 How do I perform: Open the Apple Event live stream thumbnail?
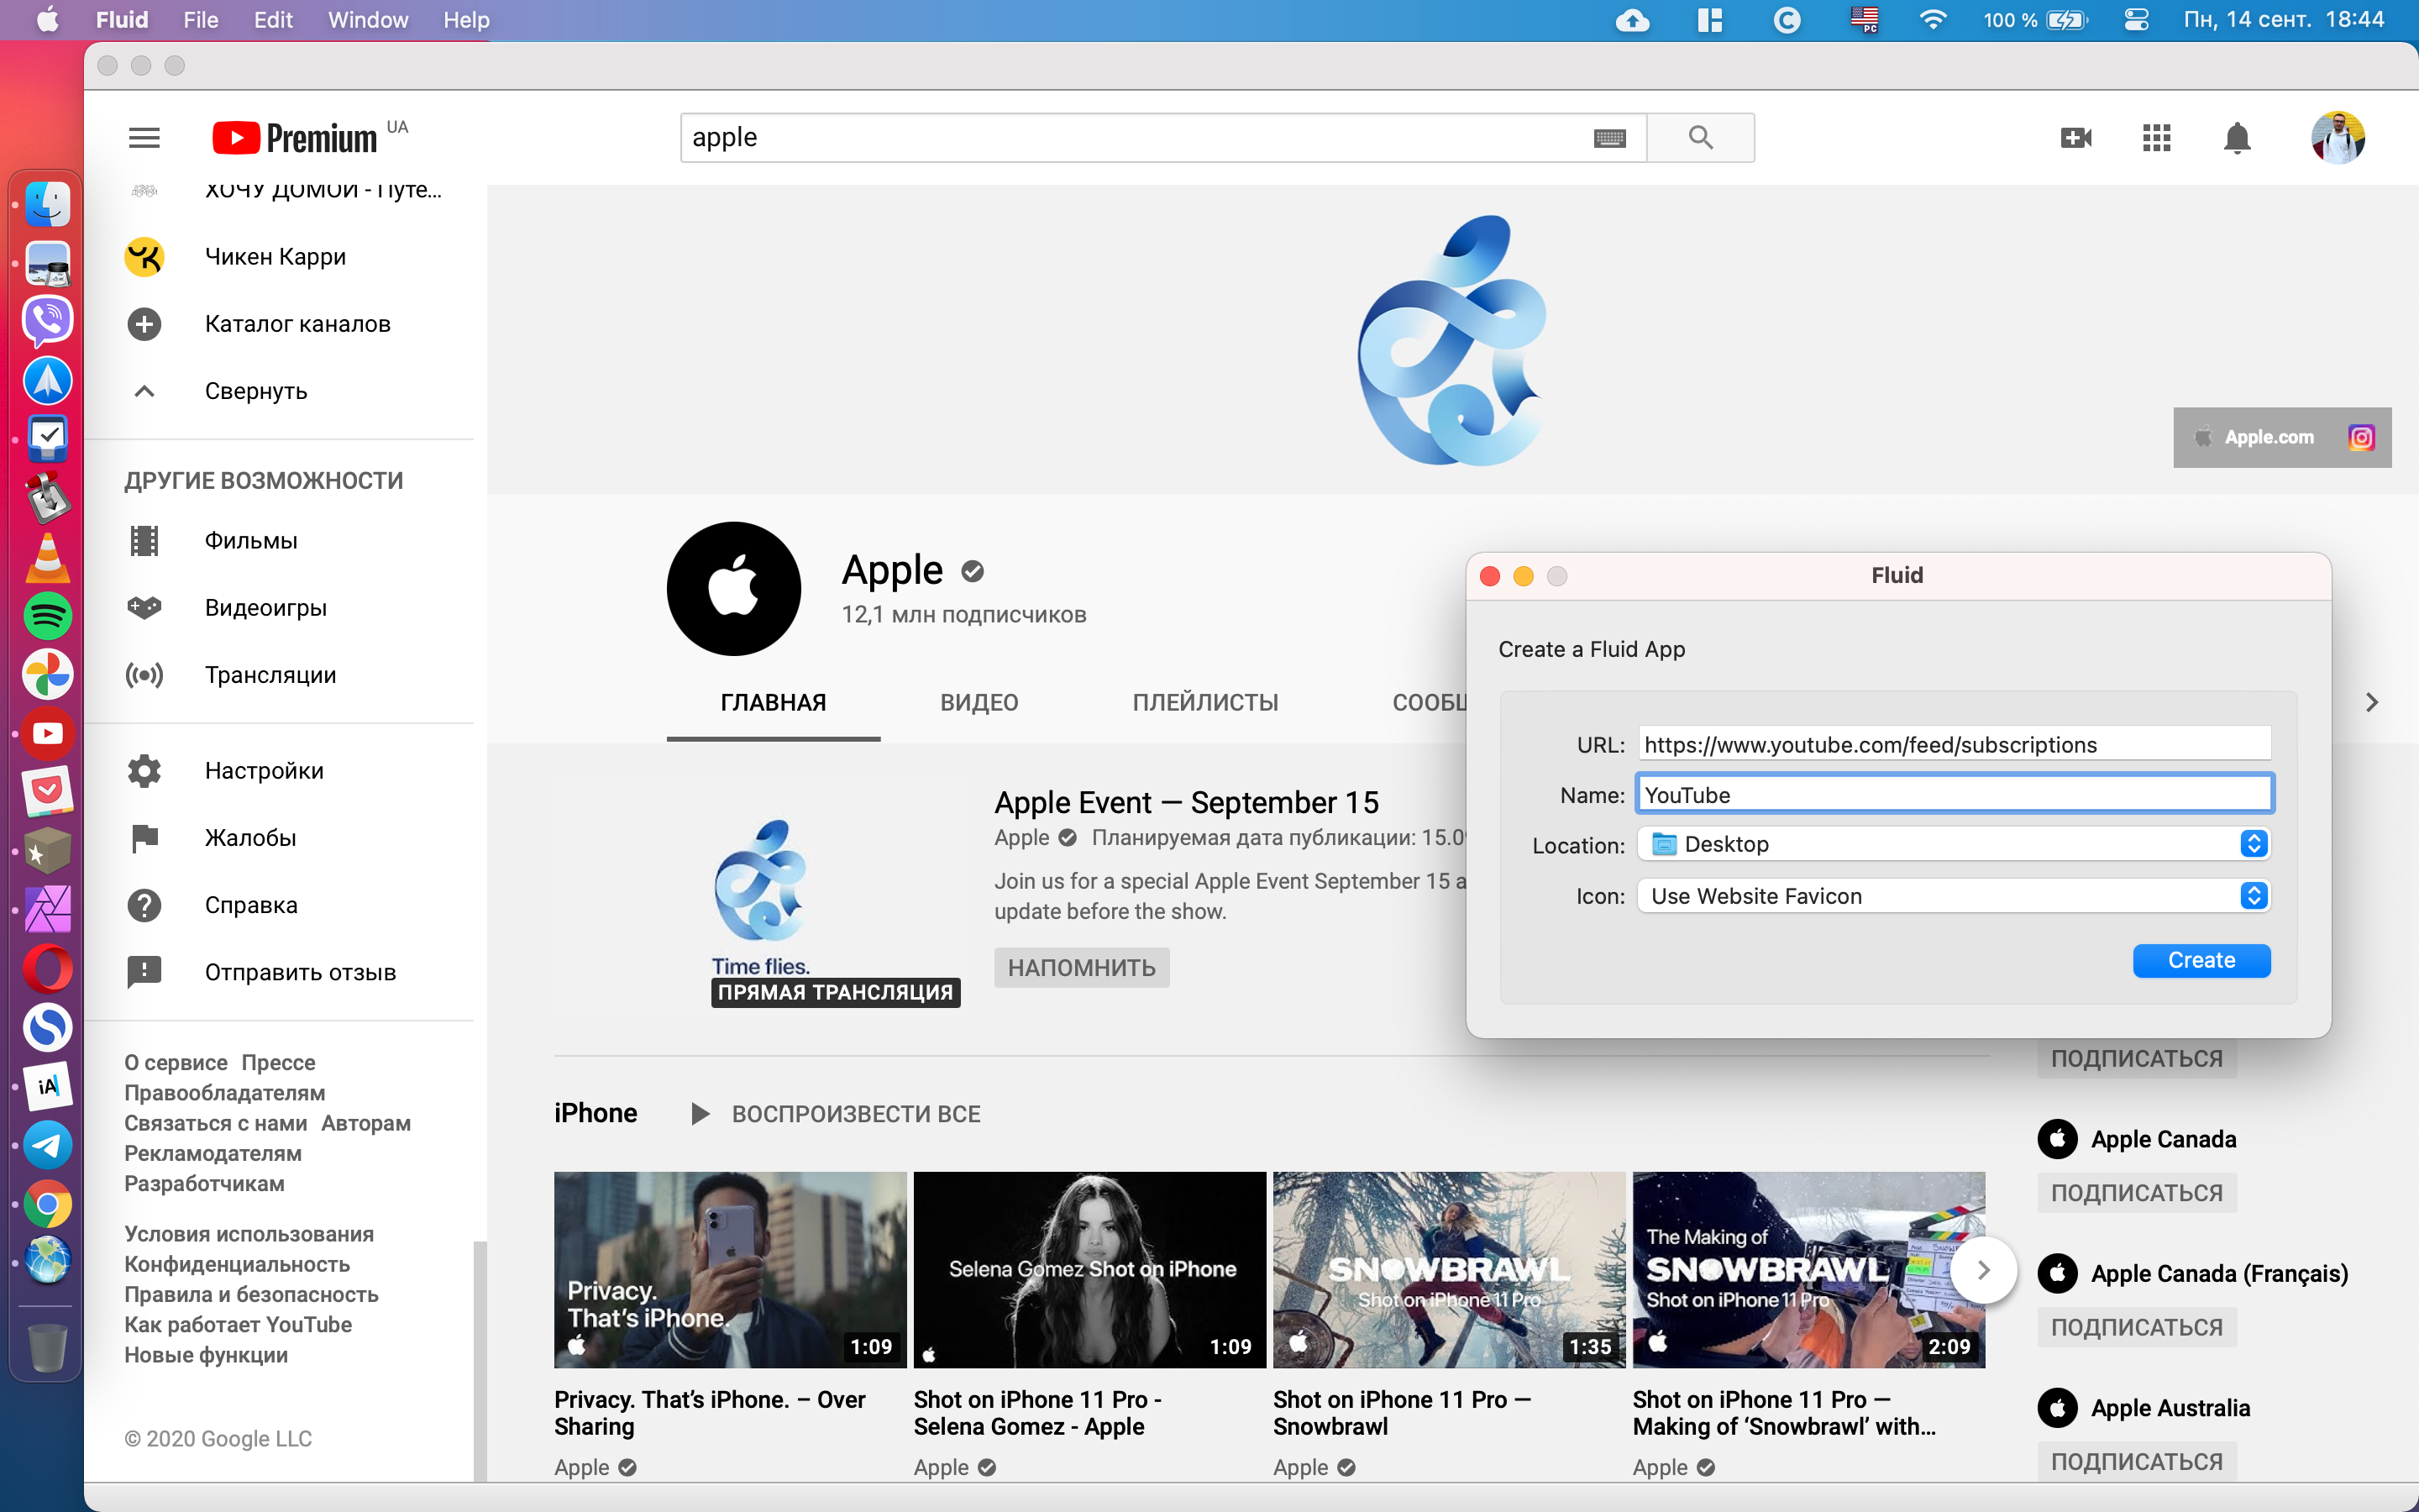(762, 899)
